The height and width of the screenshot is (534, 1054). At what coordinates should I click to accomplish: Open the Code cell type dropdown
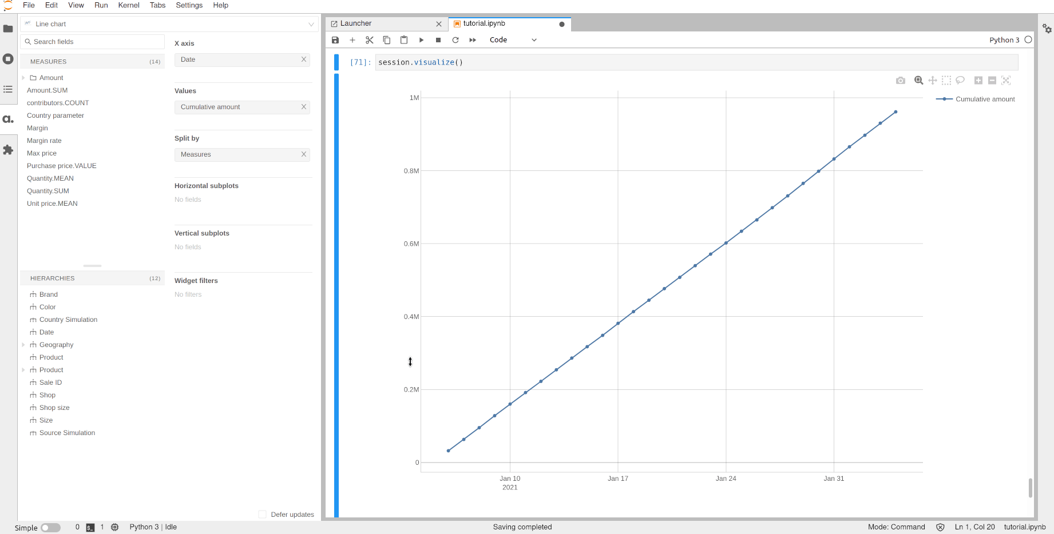click(x=513, y=40)
